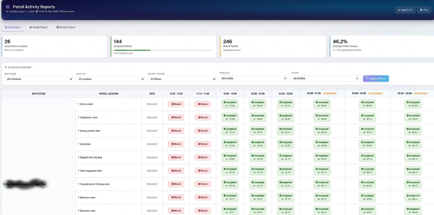Click the Patrol Activity Reports chart icon

tap(8, 7)
